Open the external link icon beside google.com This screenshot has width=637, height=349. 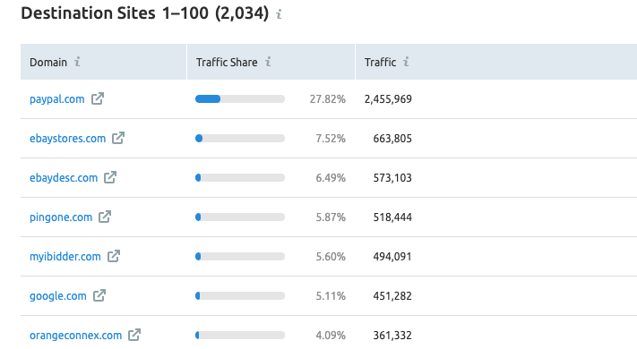click(x=99, y=295)
